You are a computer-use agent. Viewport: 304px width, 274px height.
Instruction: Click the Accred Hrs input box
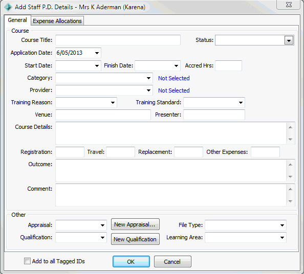point(229,65)
